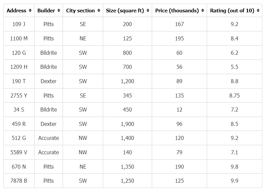This screenshot has height=190, width=265.
Task: Select the 8.75 rating cell
Action: (235, 96)
